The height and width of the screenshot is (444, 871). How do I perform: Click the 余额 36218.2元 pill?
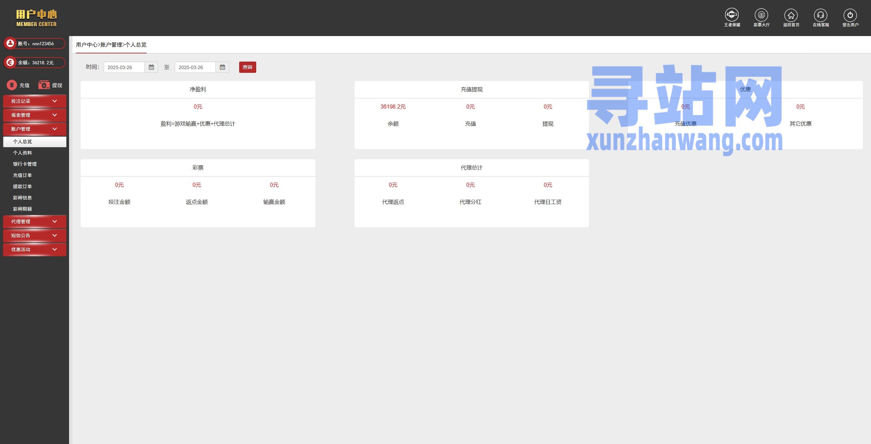(x=34, y=63)
